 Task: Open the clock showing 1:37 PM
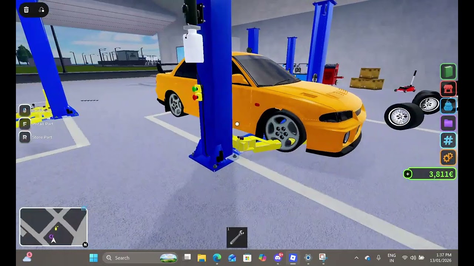(x=441, y=258)
